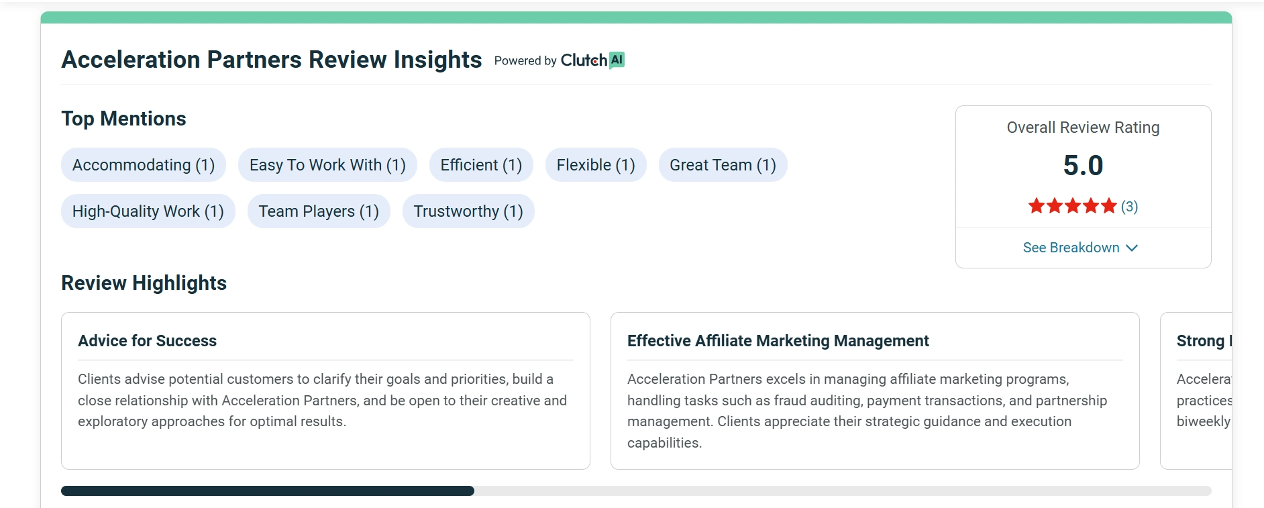Select the Great Team (1) tag
The width and height of the screenshot is (1264, 508).
[723, 165]
